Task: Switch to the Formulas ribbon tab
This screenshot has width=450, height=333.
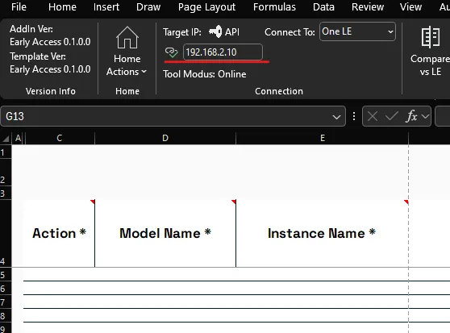Action: coord(274,7)
